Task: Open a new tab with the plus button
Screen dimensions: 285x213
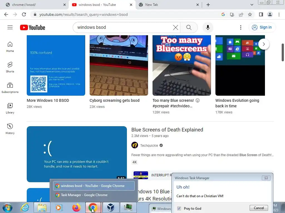Action: 208,5
